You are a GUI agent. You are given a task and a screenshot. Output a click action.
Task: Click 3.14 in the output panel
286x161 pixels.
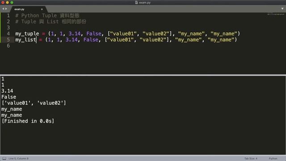coord(7,91)
